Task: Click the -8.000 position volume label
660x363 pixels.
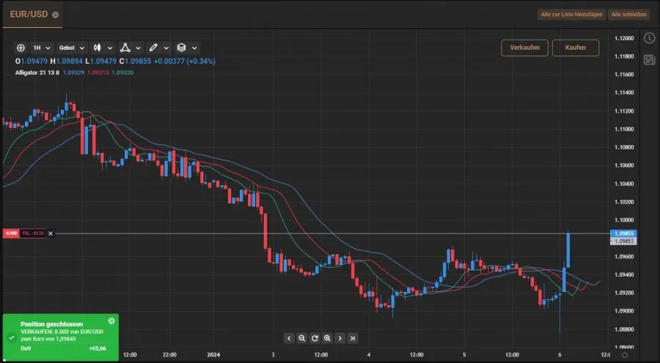Action: coord(11,233)
